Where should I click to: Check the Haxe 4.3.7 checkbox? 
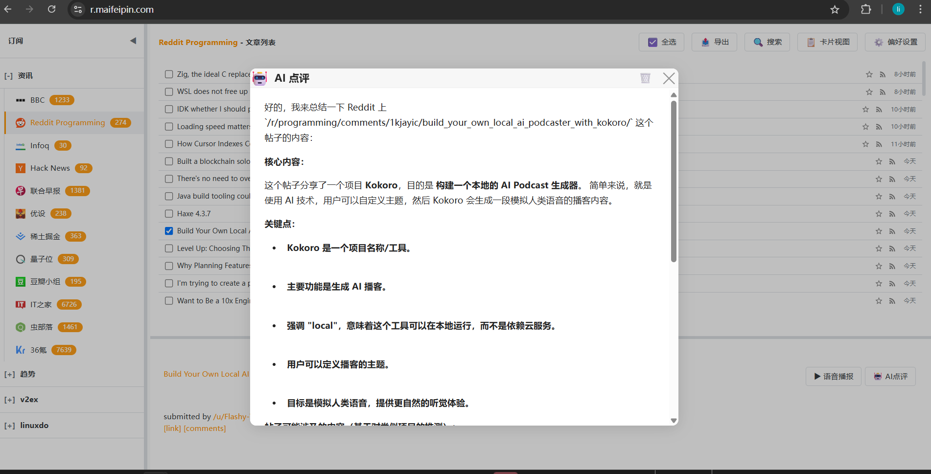click(169, 214)
